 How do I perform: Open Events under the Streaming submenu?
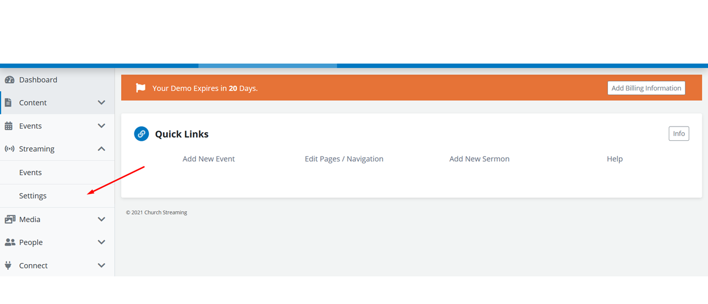(x=30, y=172)
